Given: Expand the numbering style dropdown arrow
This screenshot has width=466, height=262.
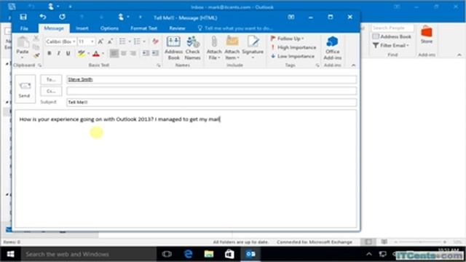Looking at the screenshot, I should click(x=144, y=41).
